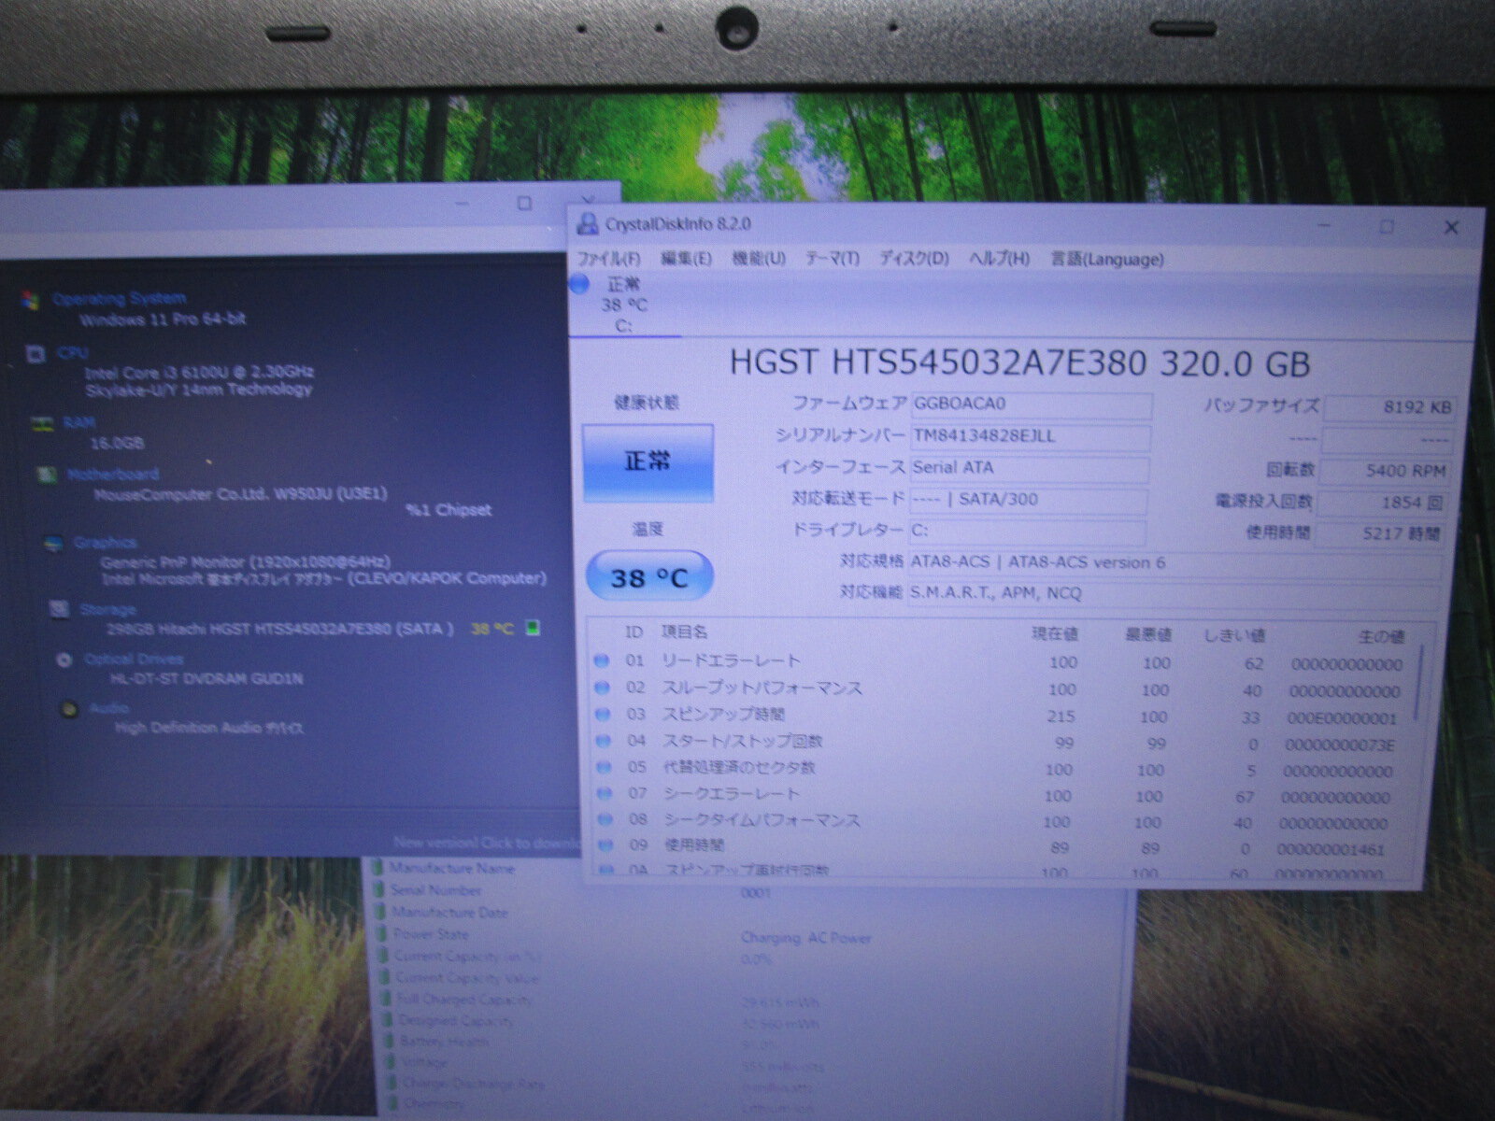Select the スループットパフォーマンス attribute name
The image size is (1495, 1121).
762,688
